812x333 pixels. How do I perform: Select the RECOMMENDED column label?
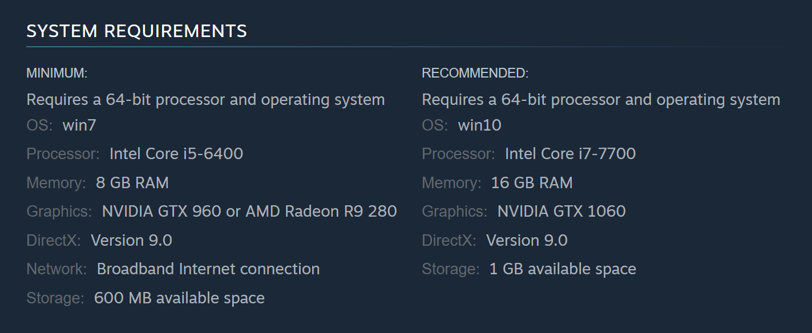coord(475,74)
